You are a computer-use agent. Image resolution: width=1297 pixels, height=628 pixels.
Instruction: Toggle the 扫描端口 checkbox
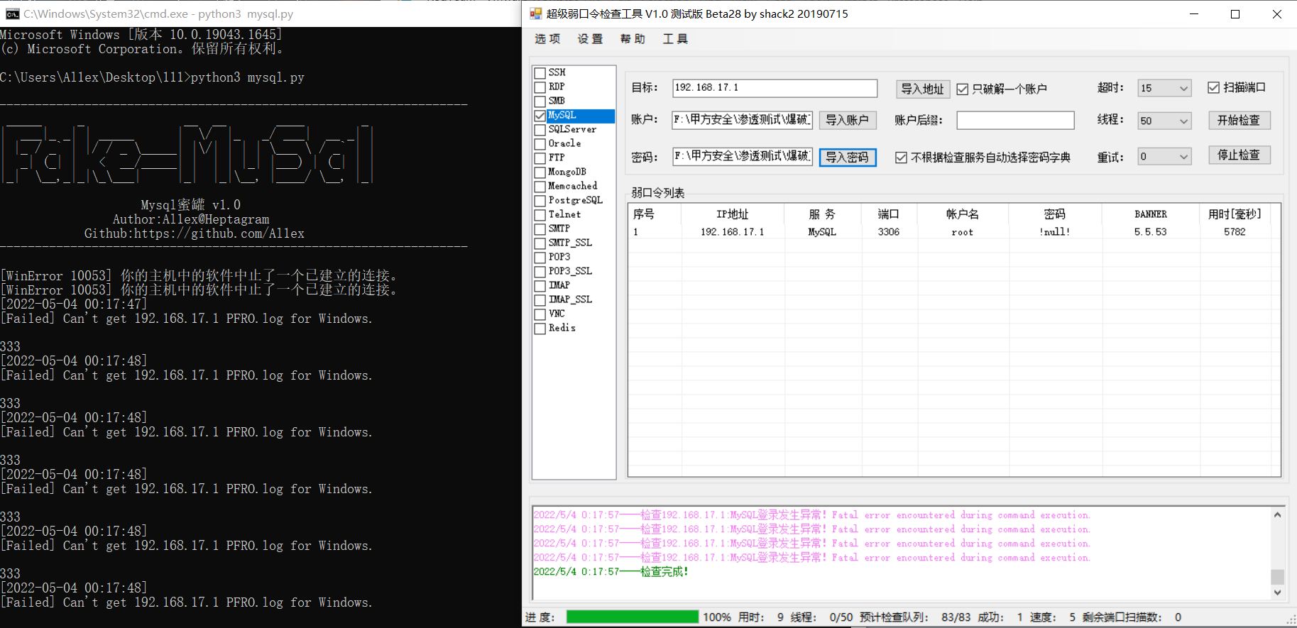[1214, 87]
